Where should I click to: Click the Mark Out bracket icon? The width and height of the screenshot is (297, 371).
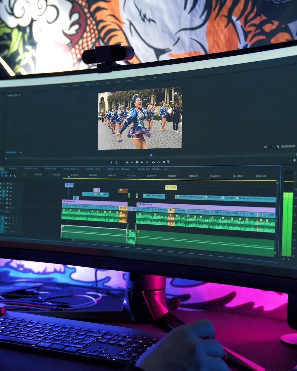(121, 162)
